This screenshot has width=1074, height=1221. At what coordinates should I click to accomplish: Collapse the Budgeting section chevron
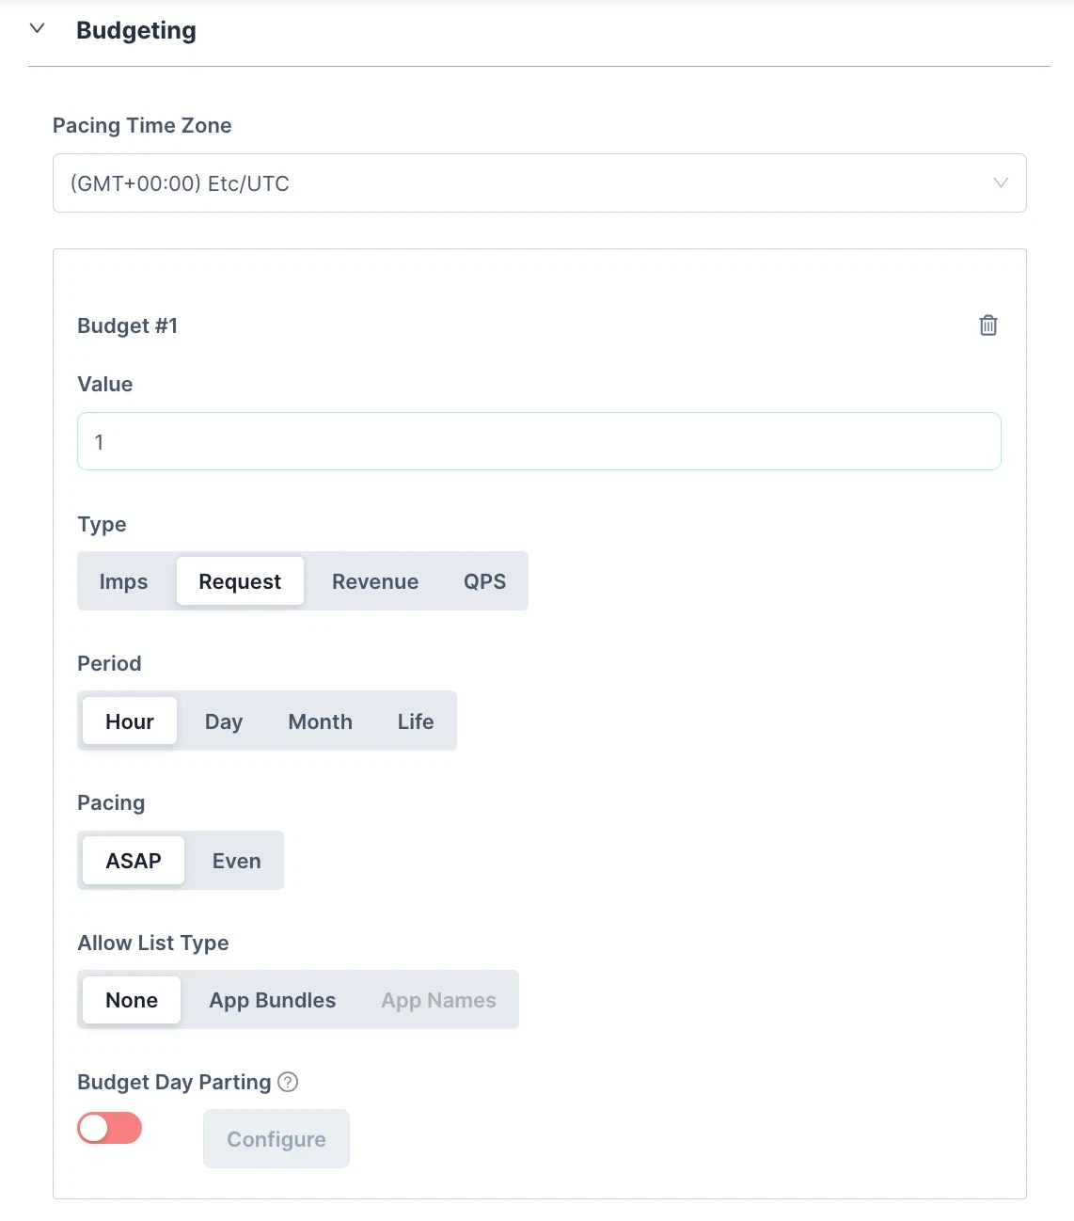[x=38, y=28]
